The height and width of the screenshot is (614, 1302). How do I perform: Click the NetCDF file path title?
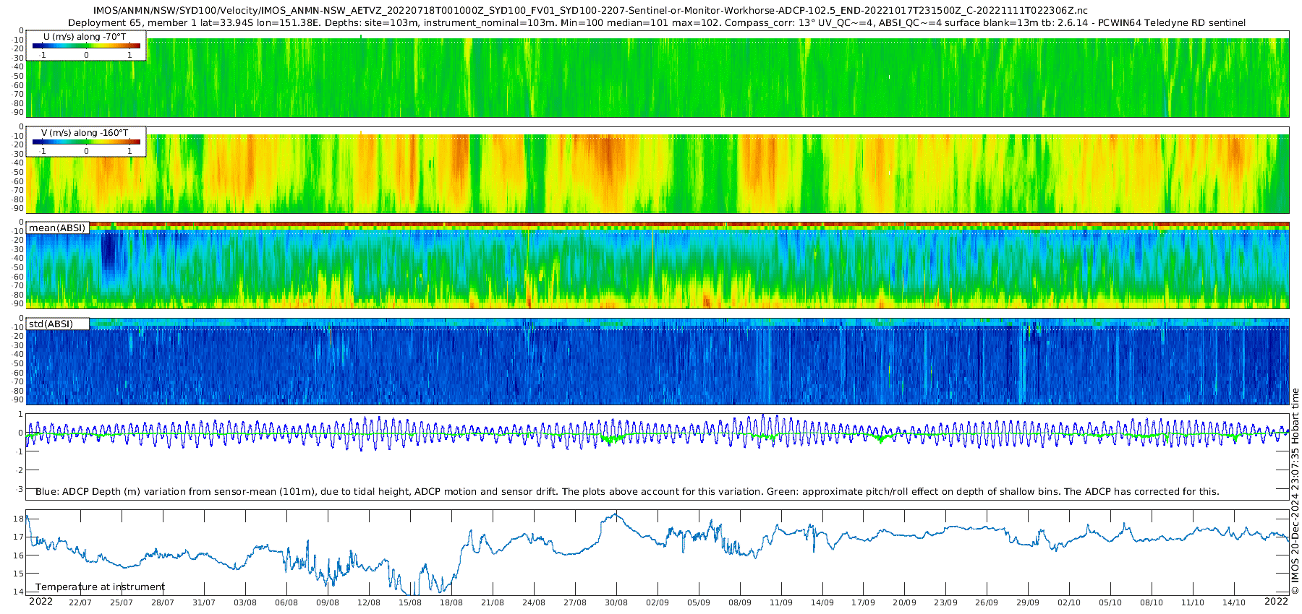[590, 11]
